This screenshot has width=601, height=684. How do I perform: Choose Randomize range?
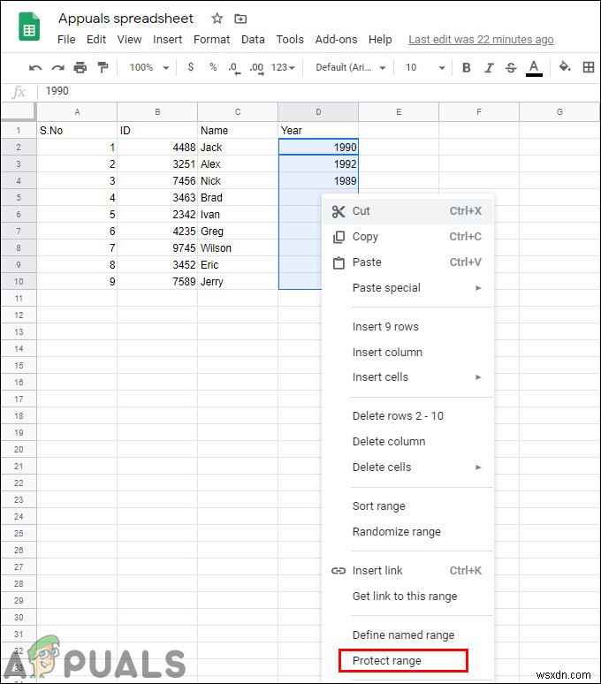click(x=407, y=532)
